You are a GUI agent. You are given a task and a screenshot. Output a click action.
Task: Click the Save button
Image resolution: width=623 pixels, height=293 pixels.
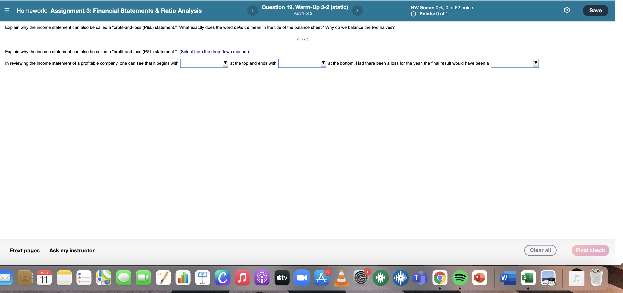(x=595, y=10)
